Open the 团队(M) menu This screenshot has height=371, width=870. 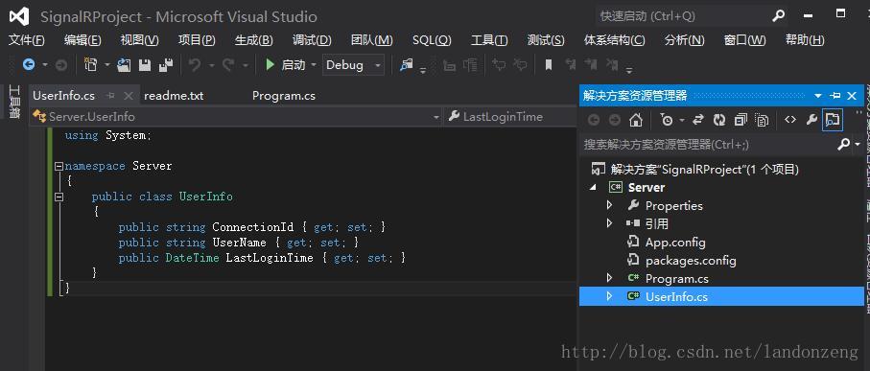(372, 40)
